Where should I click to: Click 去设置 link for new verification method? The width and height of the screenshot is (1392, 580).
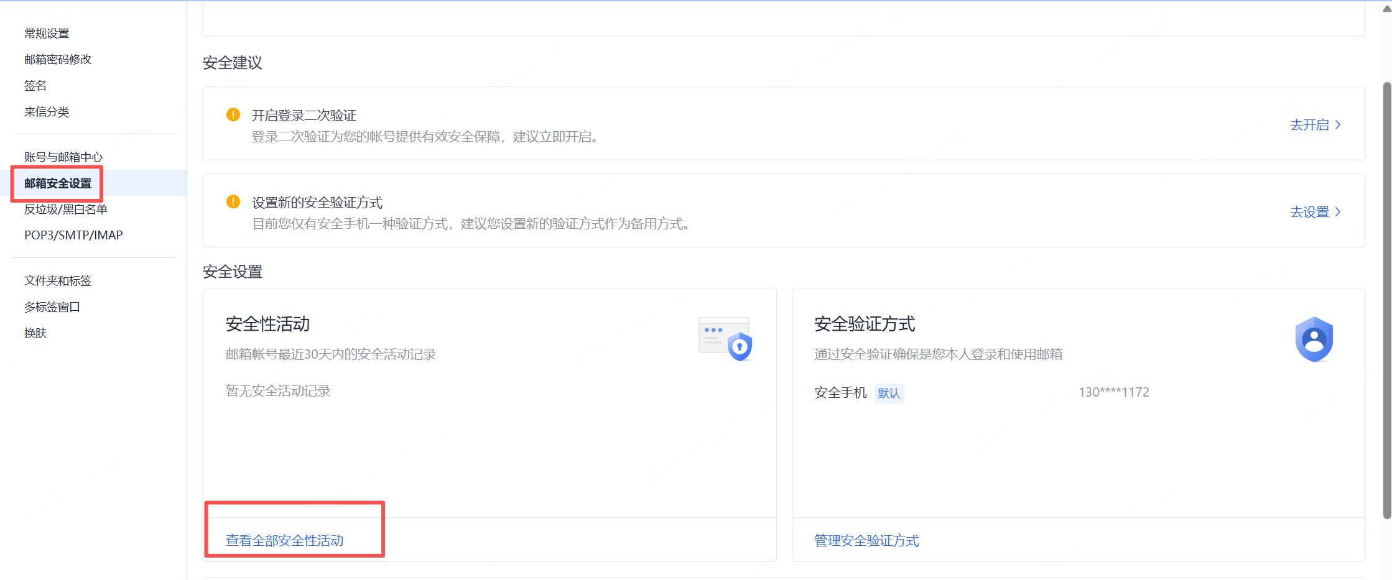click(x=1315, y=212)
